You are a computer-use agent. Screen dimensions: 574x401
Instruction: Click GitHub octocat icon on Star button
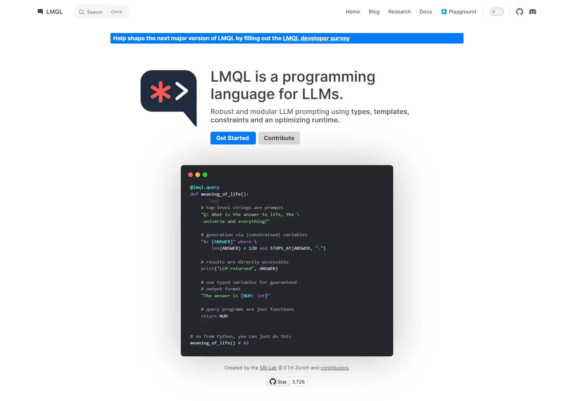tap(273, 381)
